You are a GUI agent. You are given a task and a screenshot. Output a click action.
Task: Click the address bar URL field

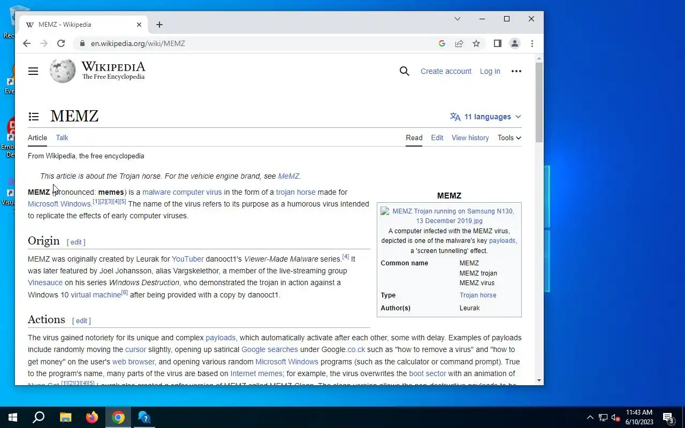257,43
